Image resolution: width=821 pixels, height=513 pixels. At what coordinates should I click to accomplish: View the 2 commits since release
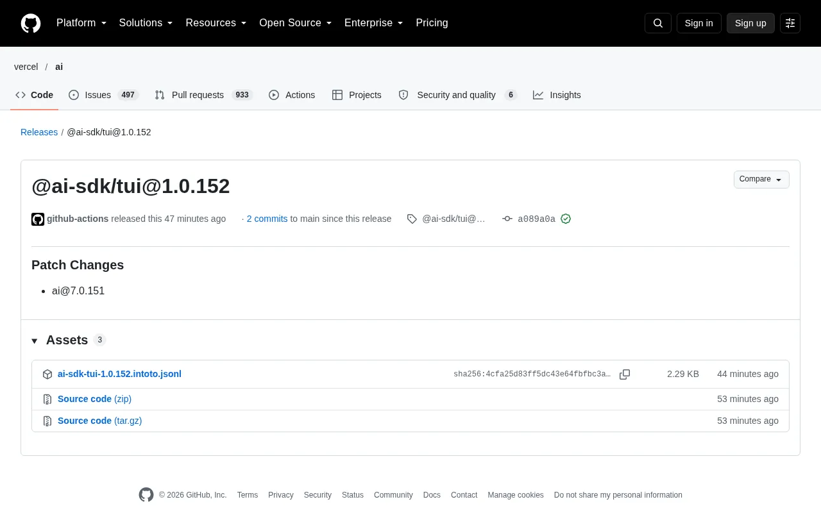pos(267,219)
